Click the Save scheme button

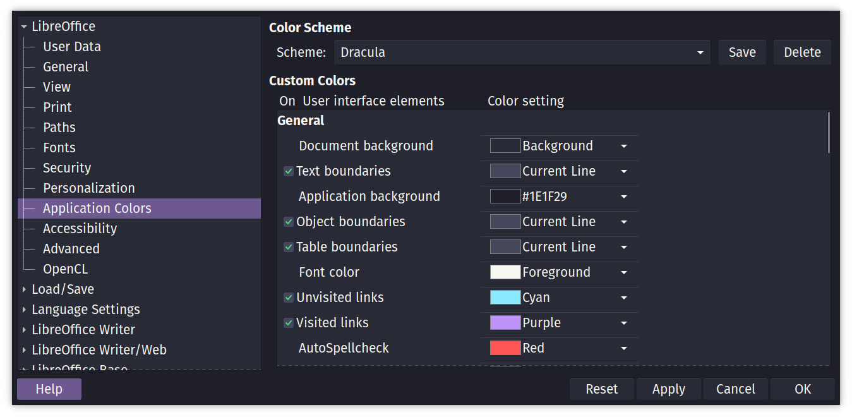point(741,52)
